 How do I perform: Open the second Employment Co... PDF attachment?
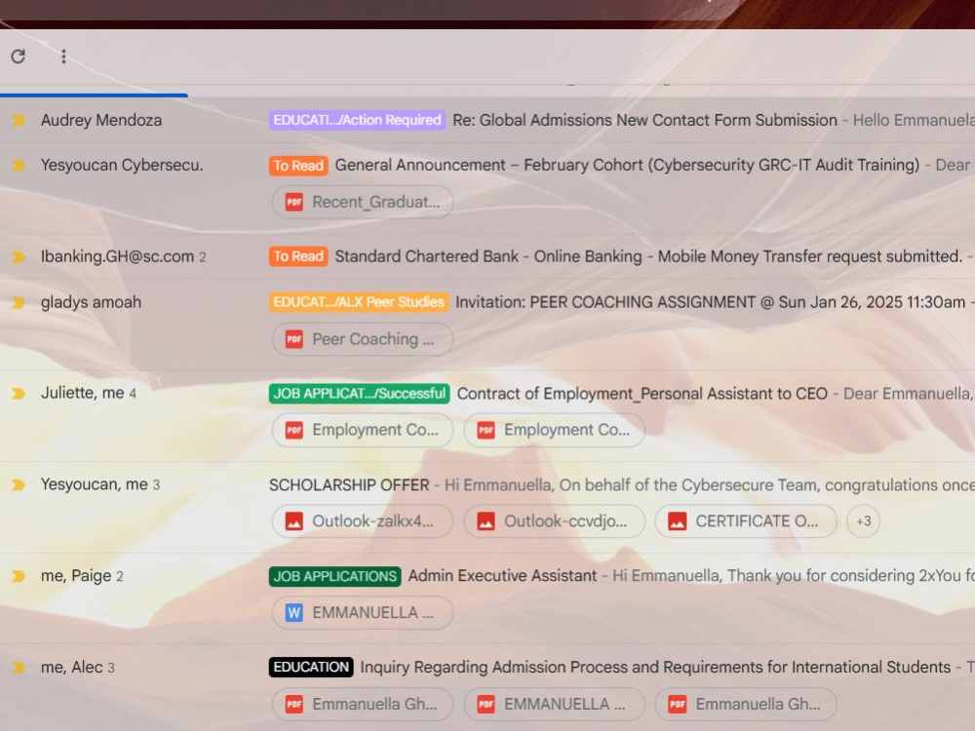pyautogui.click(x=554, y=430)
